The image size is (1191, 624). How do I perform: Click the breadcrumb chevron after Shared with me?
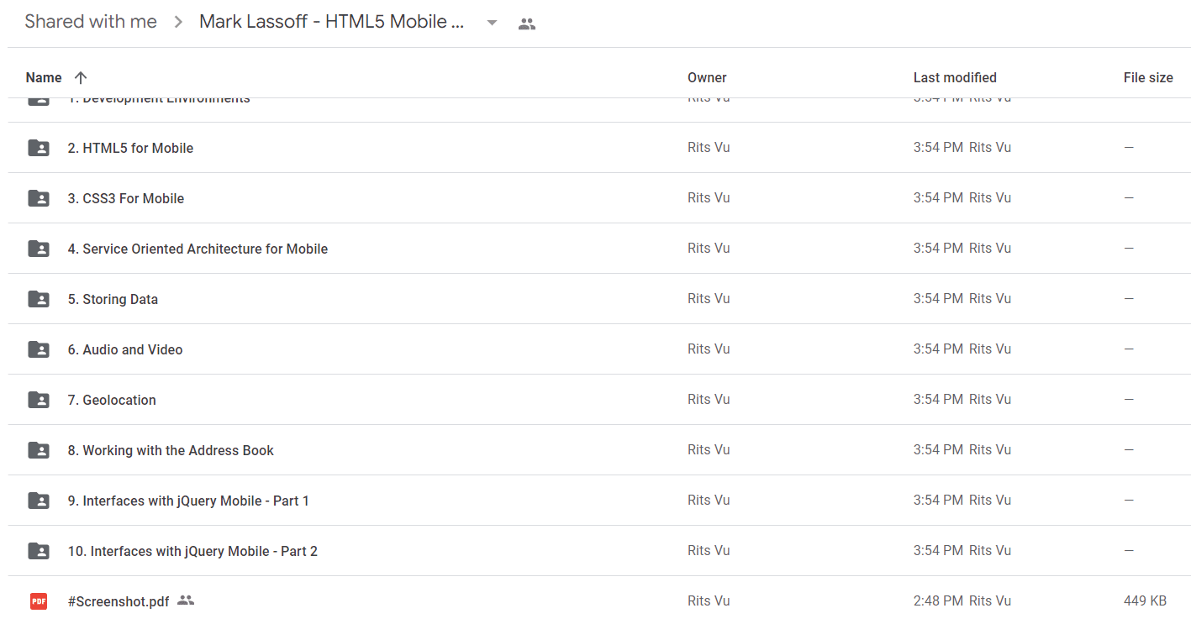tap(178, 23)
